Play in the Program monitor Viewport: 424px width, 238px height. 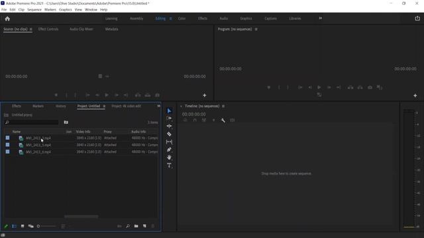point(319,87)
